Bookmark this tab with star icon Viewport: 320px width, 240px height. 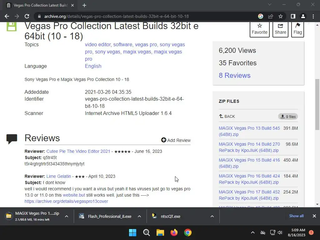pyautogui.click(x=281, y=16)
